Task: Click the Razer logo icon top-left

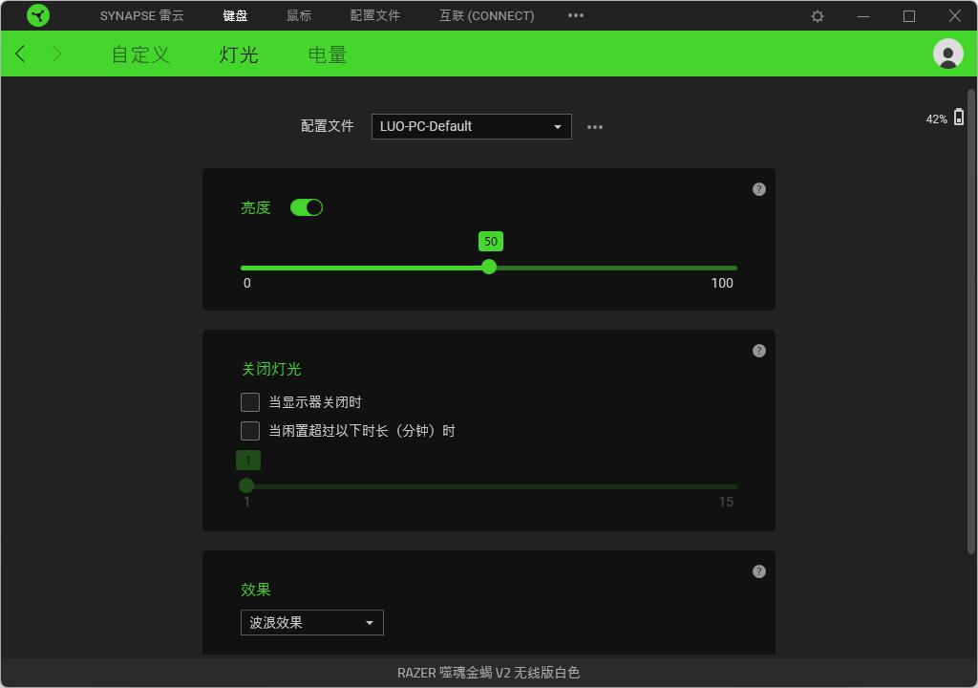Action: [38, 14]
